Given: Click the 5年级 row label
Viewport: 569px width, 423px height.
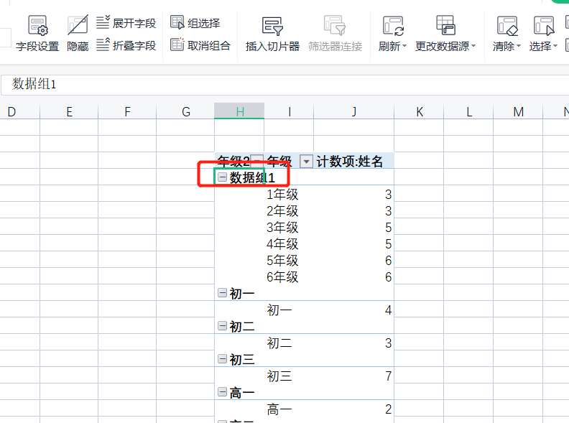Looking at the screenshot, I should click(282, 261).
